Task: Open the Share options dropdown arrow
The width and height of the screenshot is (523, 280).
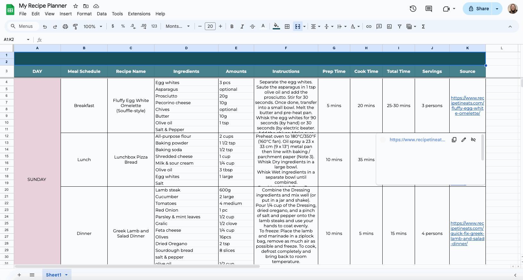Action: (x=497, y=9)
